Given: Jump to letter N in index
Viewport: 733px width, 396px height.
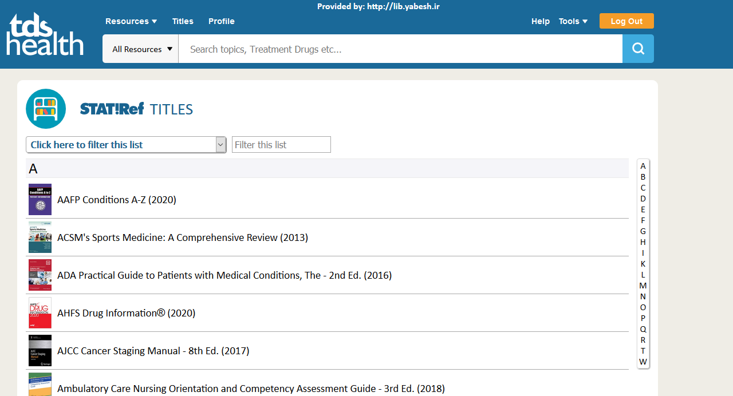Looking at the screenshot, I should (643, 296).
